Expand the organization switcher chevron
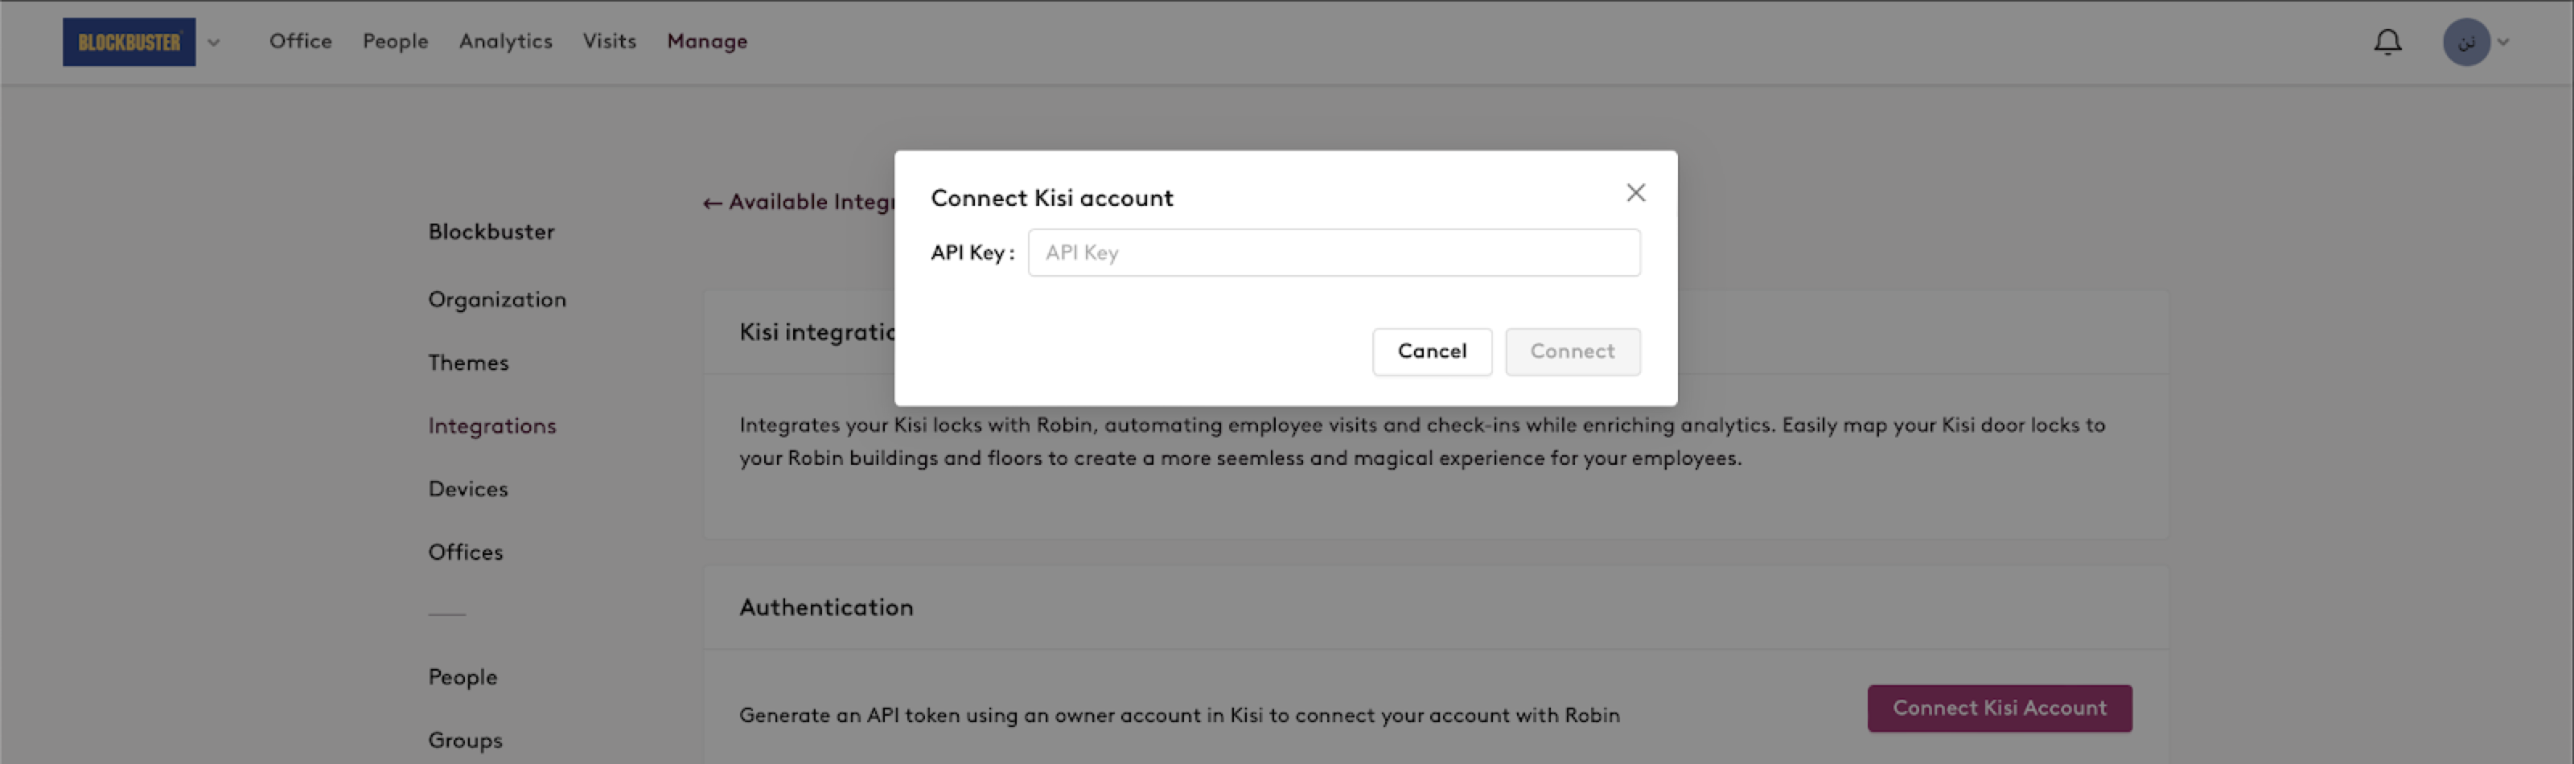 (214, 42)
